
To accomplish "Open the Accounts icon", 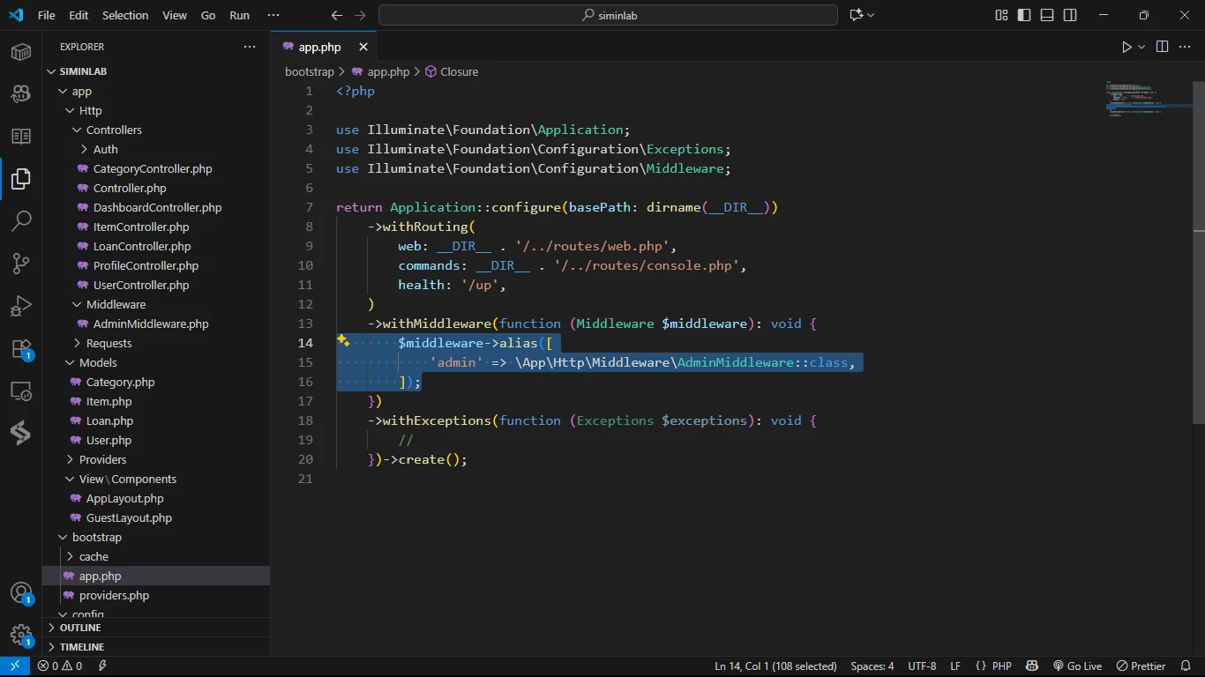I will 21,592.
